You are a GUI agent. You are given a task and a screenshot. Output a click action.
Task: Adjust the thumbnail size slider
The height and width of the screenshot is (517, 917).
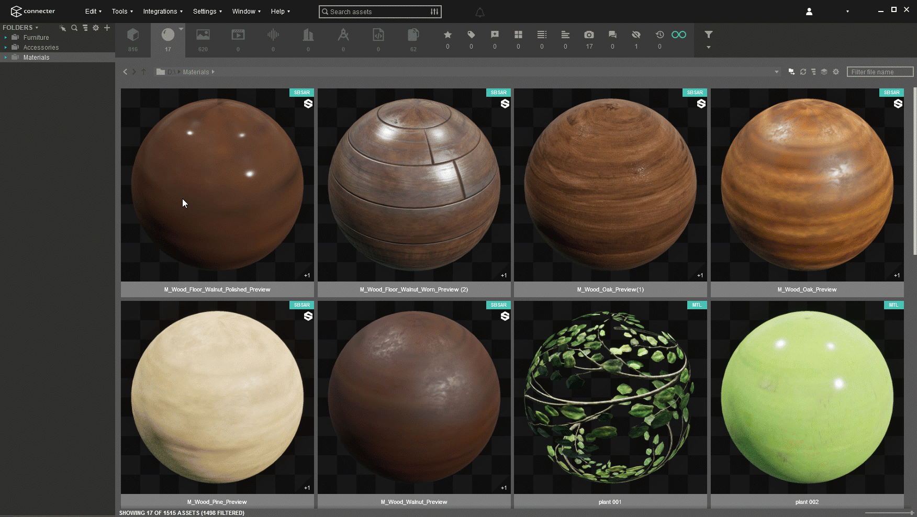click(x=890, y=513)
